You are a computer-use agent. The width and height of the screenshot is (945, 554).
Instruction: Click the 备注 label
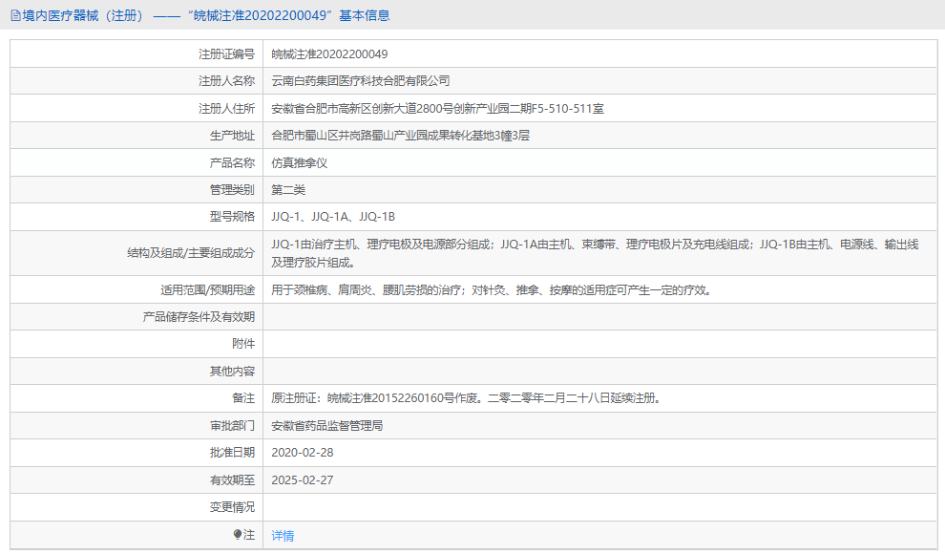243,398
